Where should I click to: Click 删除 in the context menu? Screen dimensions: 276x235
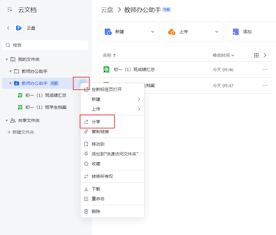(x=112, y=211)
